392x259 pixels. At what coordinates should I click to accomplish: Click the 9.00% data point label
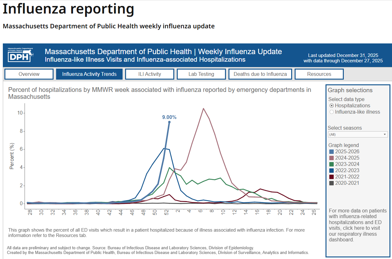169,117
